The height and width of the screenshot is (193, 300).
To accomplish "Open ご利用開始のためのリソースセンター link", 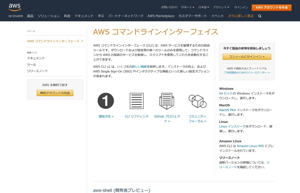I will pos(247,73).
